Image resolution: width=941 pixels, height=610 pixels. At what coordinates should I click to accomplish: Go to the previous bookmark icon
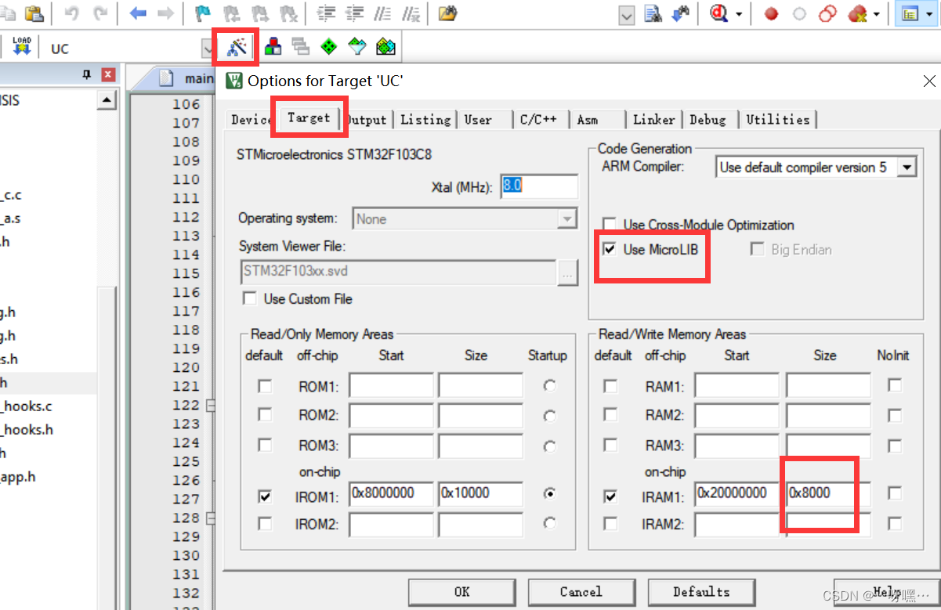pyautogui.click(x=231, y=13)
